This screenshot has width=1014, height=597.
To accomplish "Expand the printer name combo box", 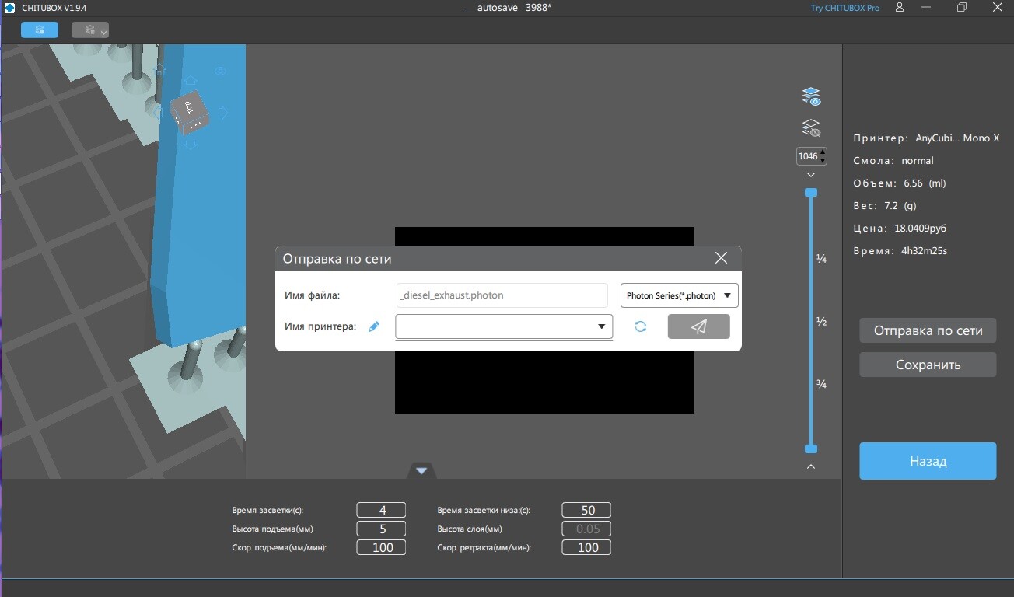I will tap(601, 326).
